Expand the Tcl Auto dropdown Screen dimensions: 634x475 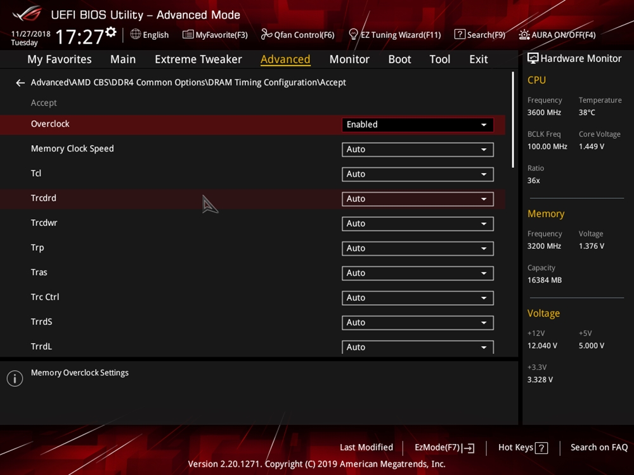[x=418, y=174]
